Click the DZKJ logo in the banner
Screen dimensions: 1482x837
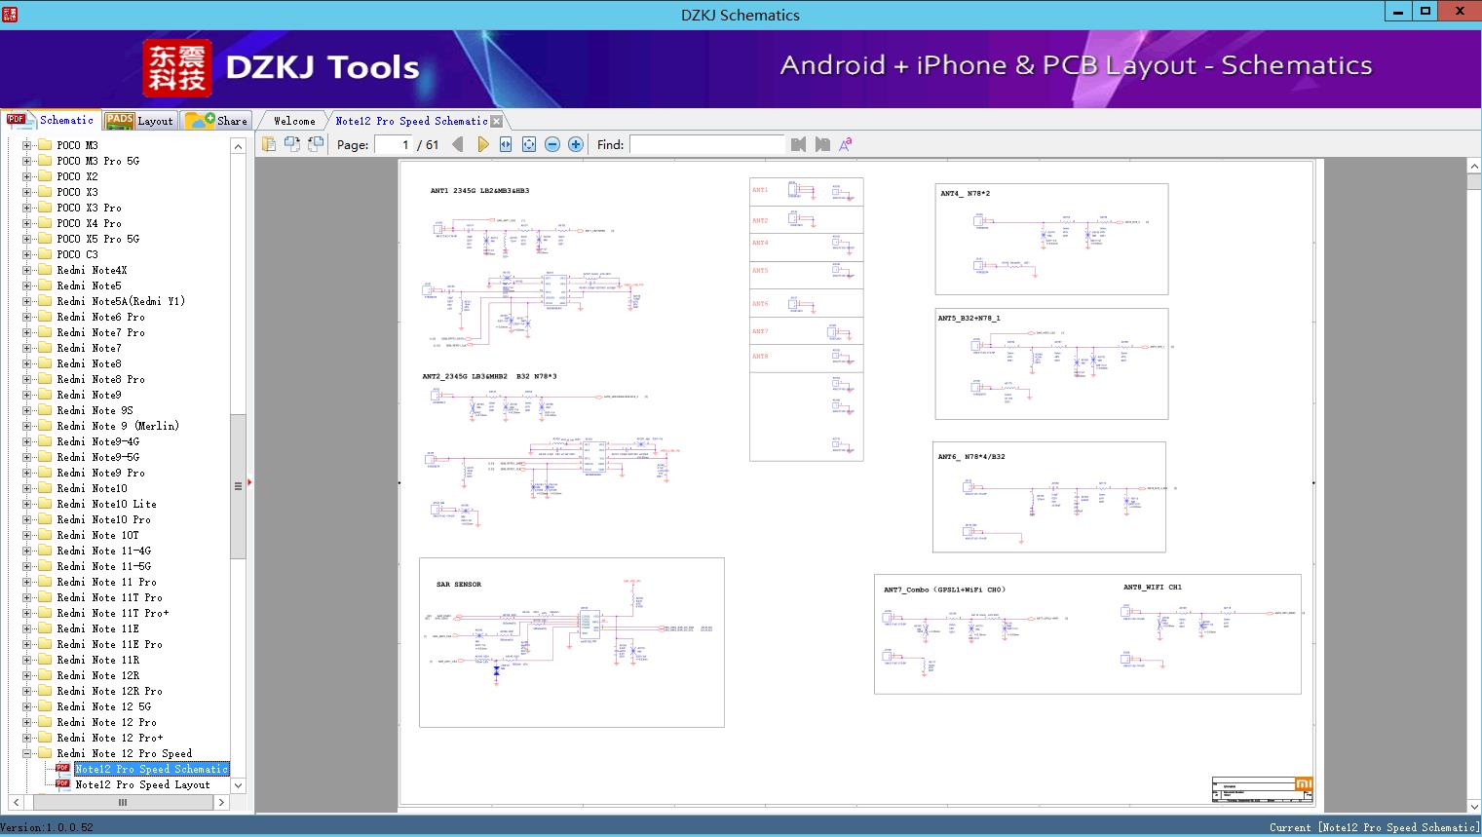click(x=177, y=67)
